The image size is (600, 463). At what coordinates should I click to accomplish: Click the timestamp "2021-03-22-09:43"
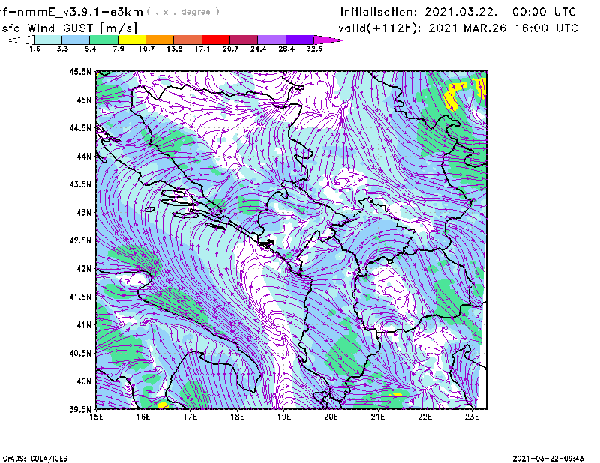[548, 459]
